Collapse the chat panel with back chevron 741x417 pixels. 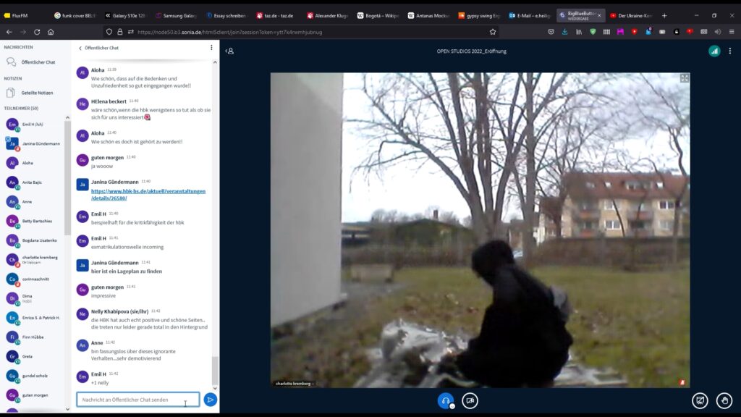tap(80, 48)
